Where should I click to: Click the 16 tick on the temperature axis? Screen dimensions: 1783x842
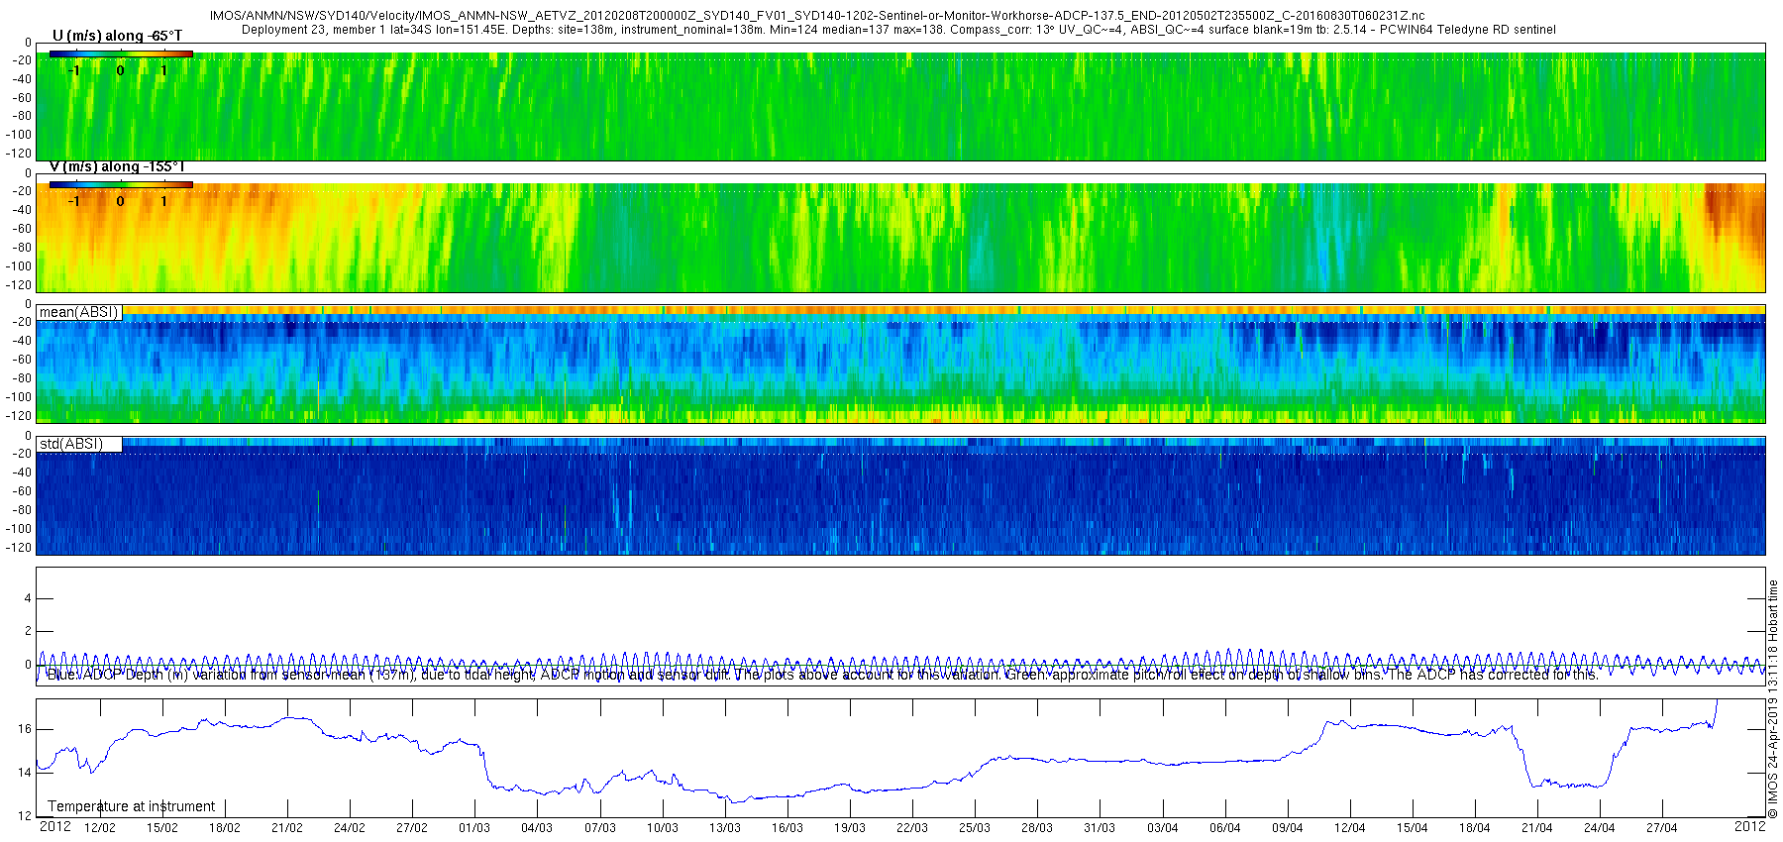coord(25,729)
